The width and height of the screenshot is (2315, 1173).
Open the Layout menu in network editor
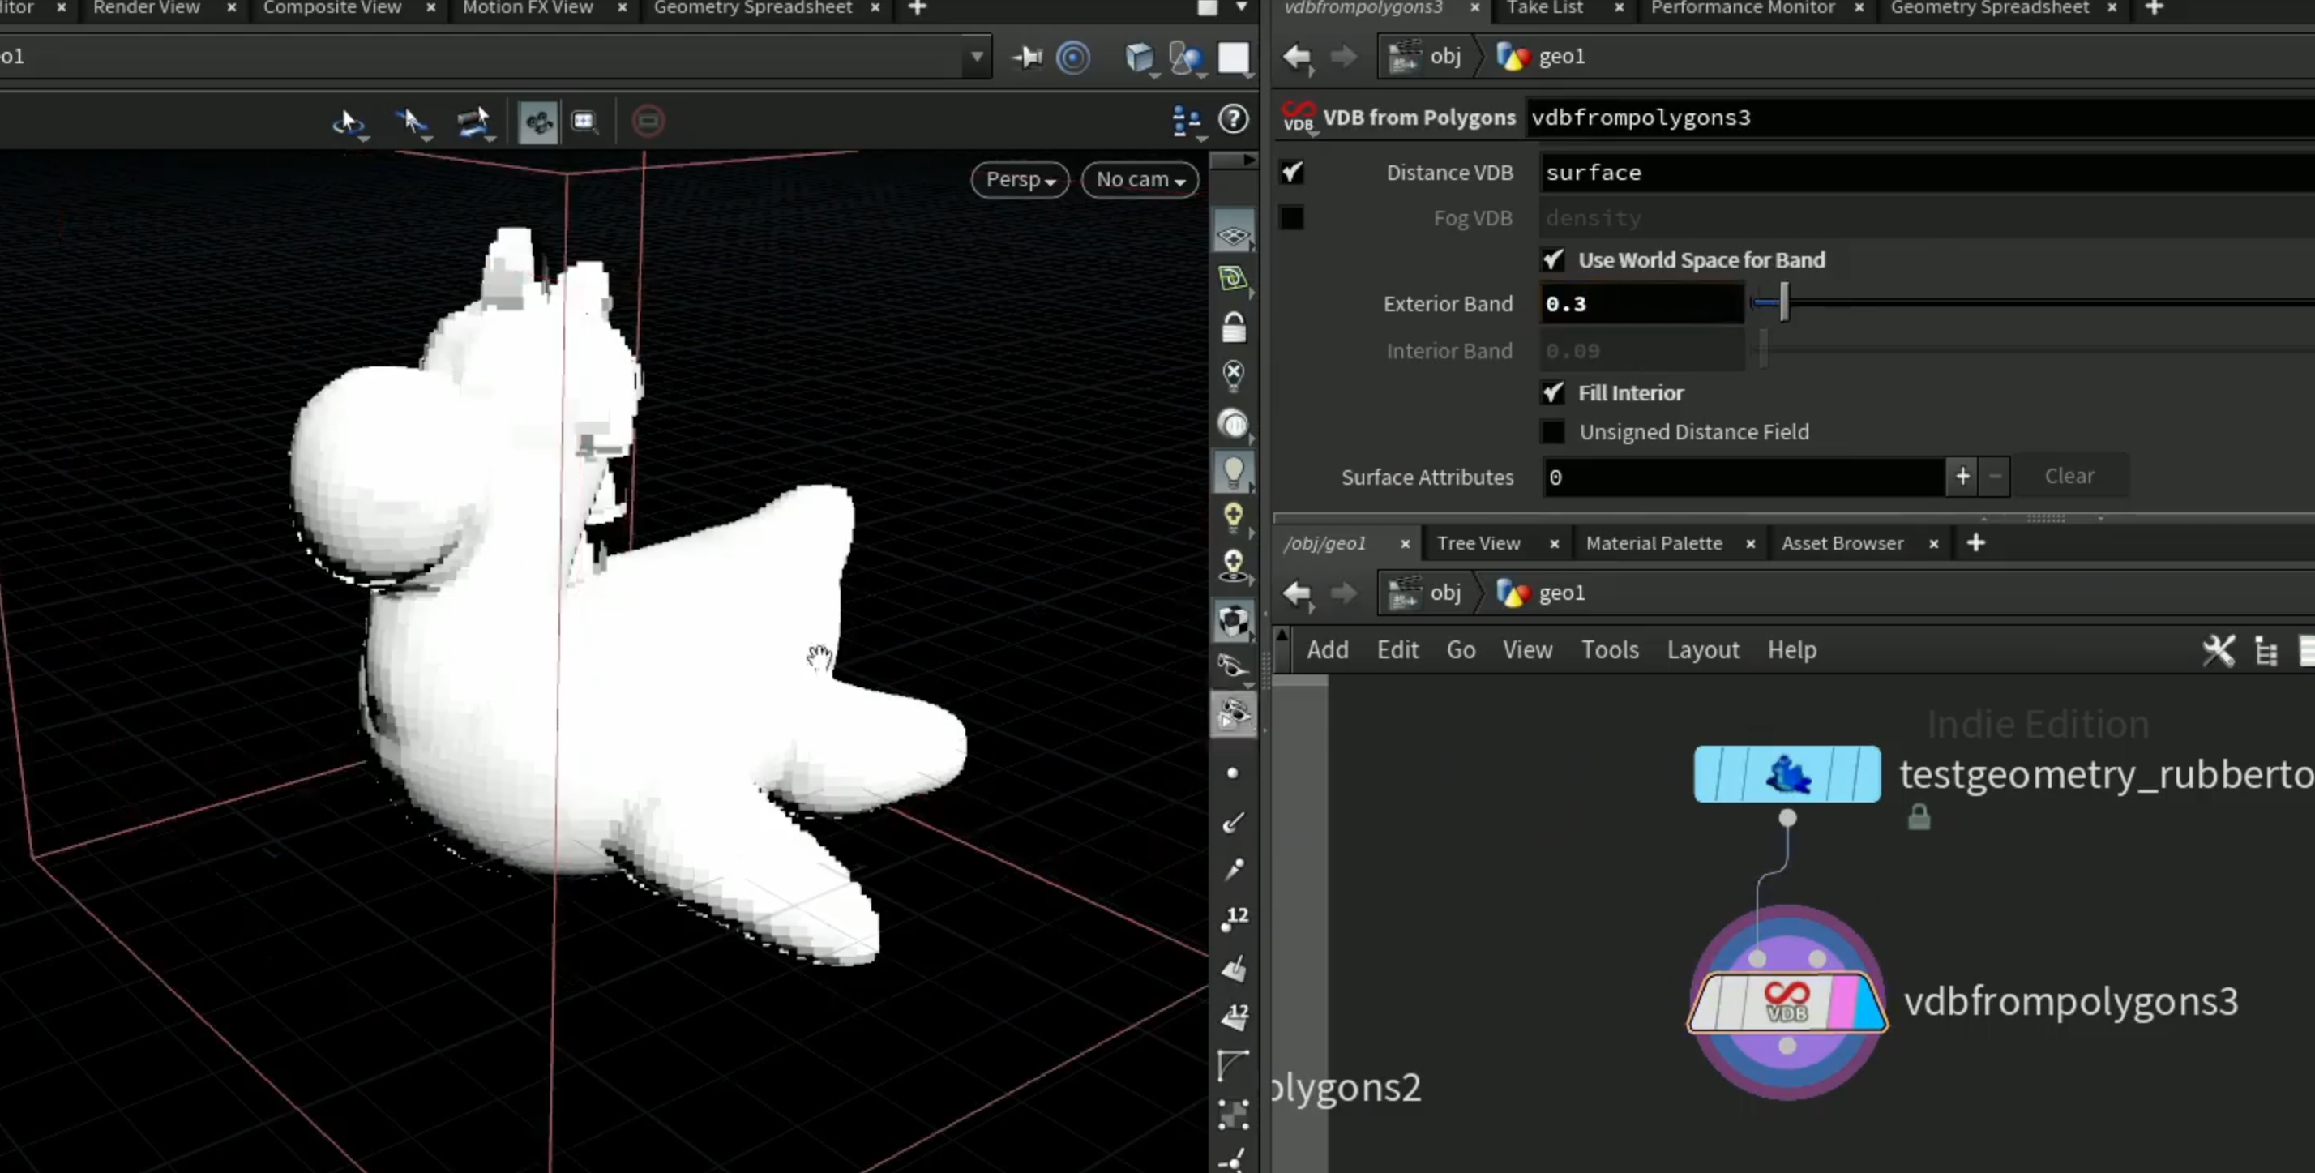pos(1703,650)
